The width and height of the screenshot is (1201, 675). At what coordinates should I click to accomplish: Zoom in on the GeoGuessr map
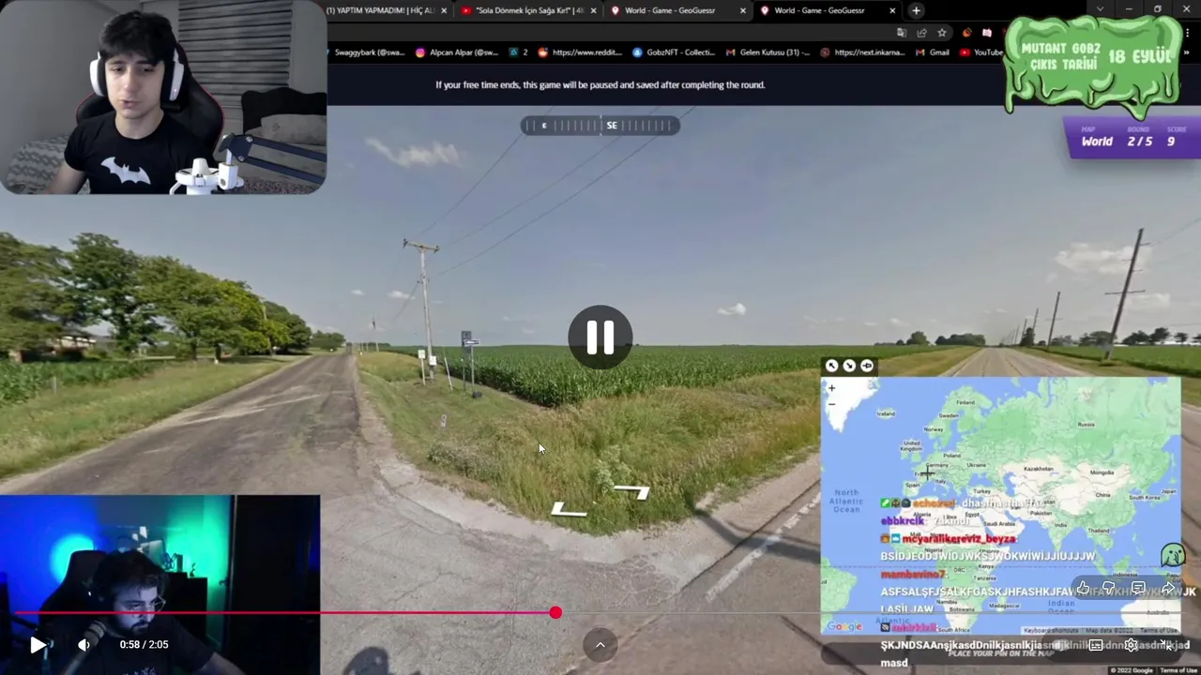[x=831, y=388]
